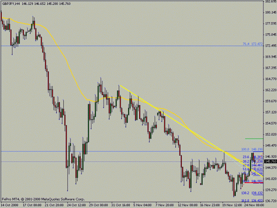Click the 100.0 148.190 Fibonacci label

tap(252, 149)
